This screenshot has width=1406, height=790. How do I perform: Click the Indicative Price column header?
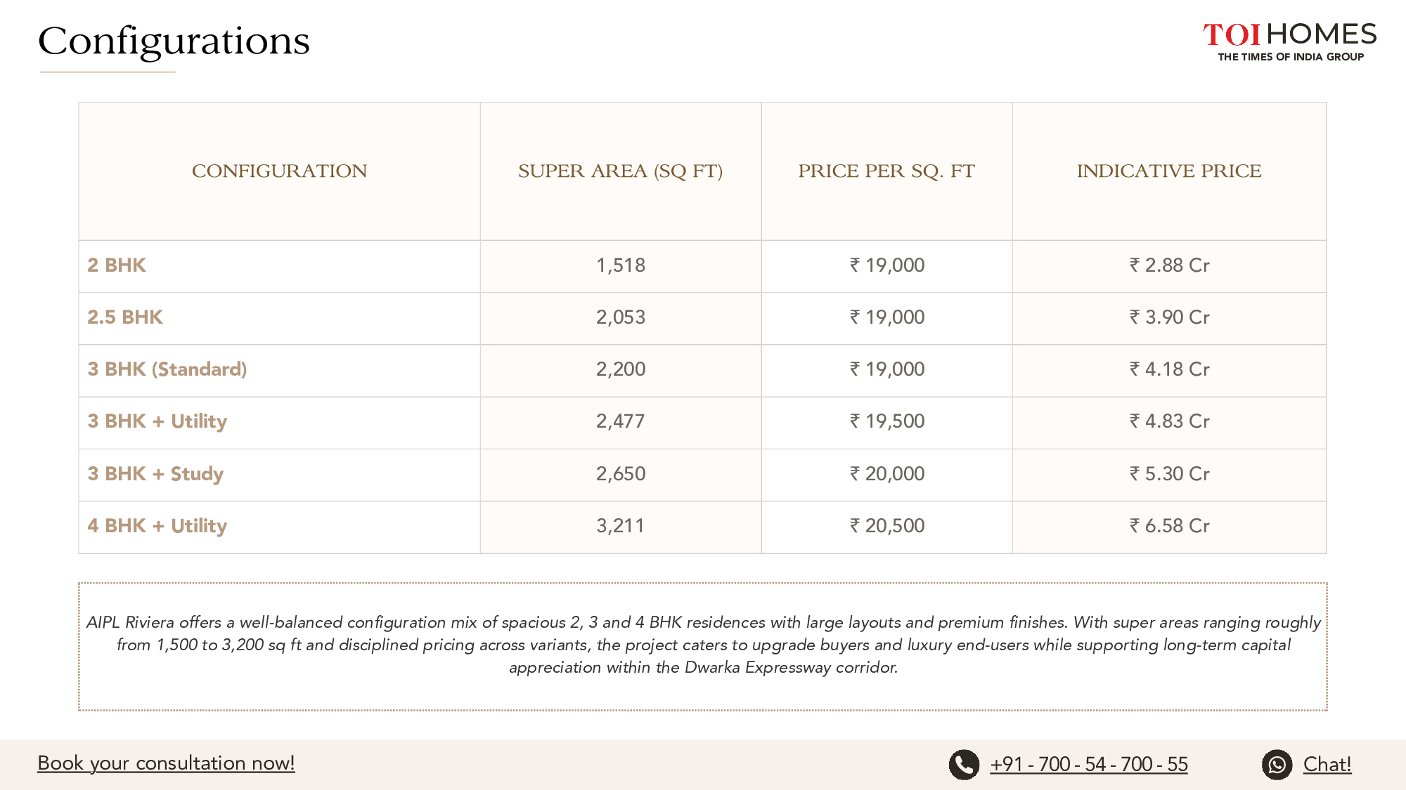click(x=1168, y=171)
